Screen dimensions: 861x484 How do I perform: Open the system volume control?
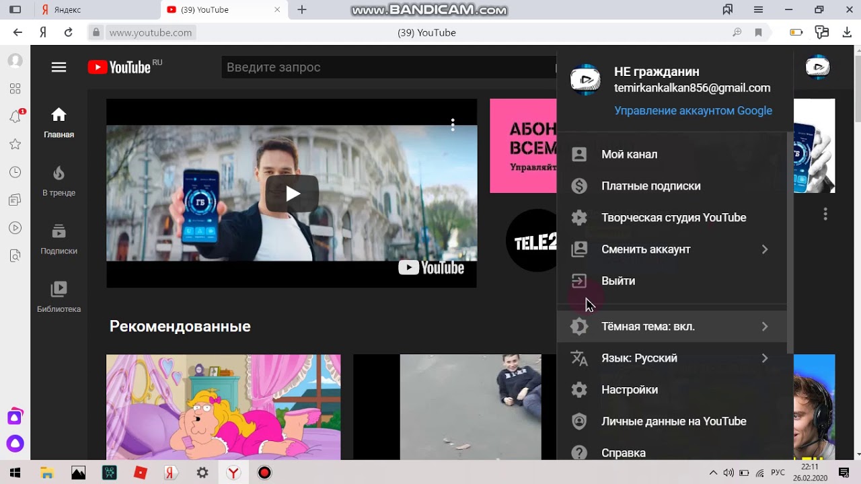tap(728, 473)
